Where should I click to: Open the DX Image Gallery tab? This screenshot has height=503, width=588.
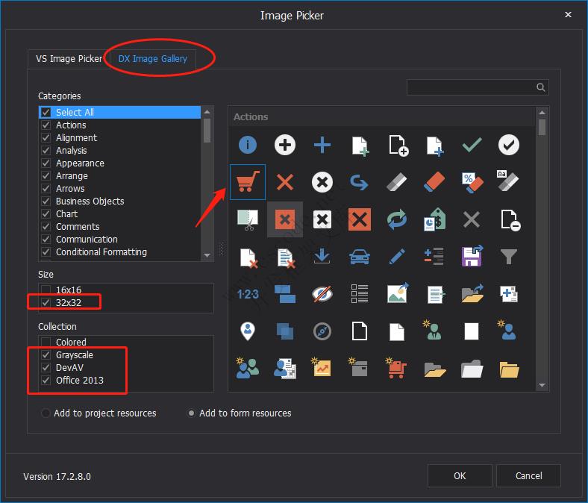[153, 59]
